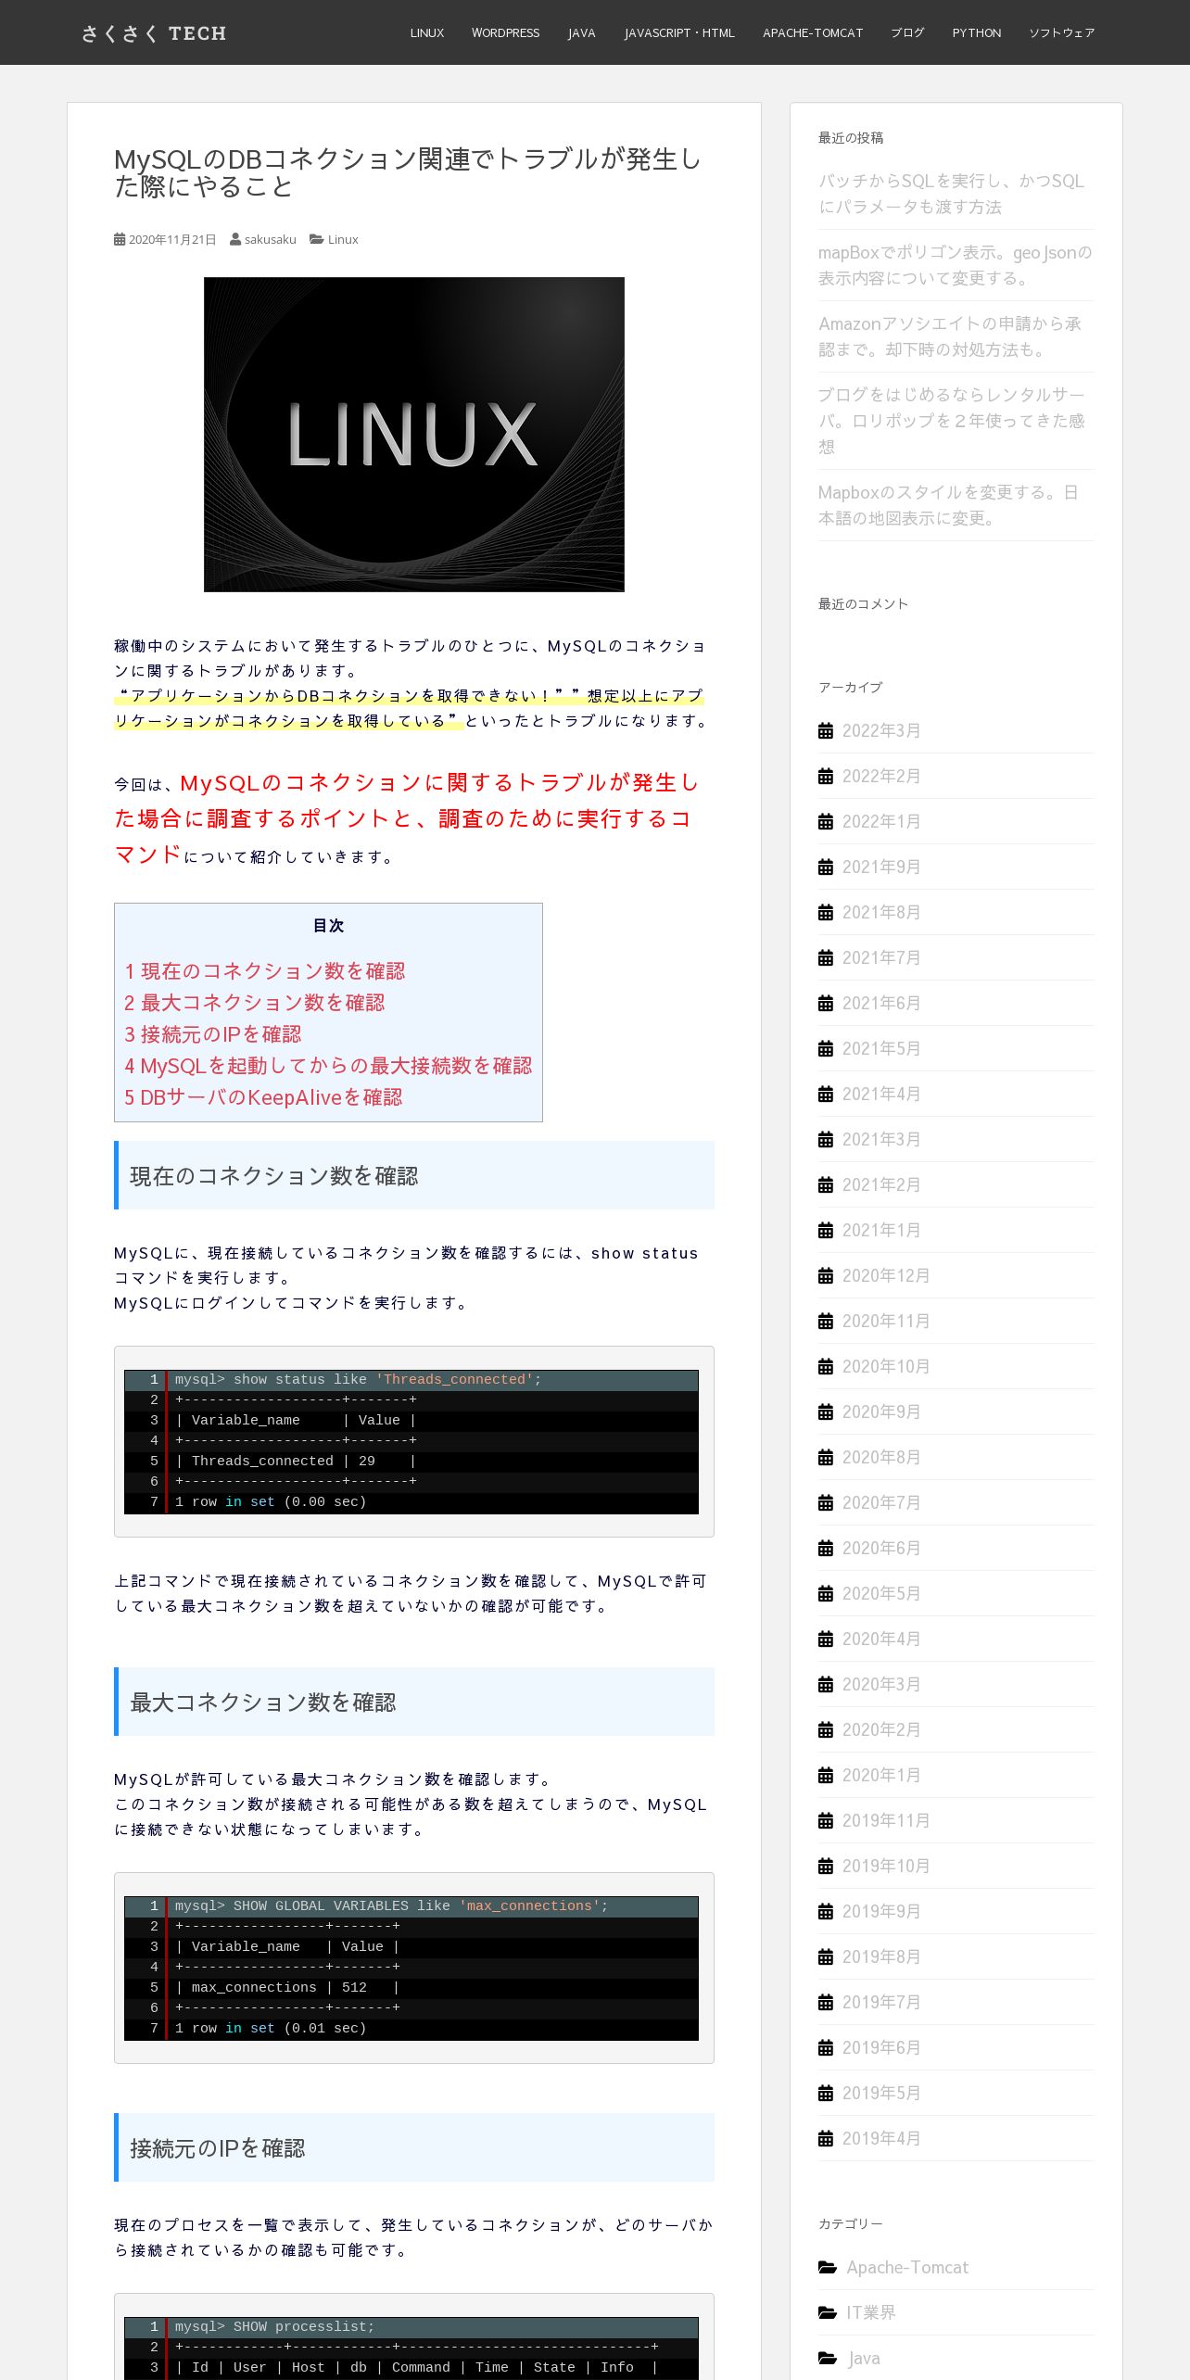Screen dimensions: 1190x2380
Task: Open recent post バッチからSQLを実行し
Action: point(951,194)
